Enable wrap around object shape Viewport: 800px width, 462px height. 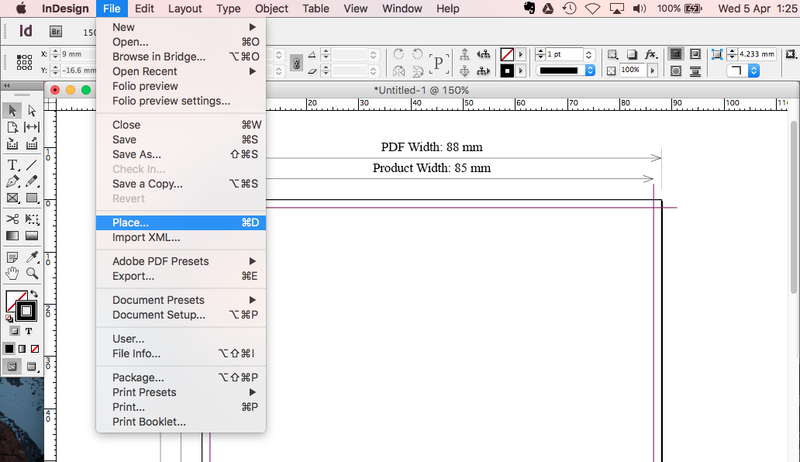pyautogui.click(x=676, y=71)
